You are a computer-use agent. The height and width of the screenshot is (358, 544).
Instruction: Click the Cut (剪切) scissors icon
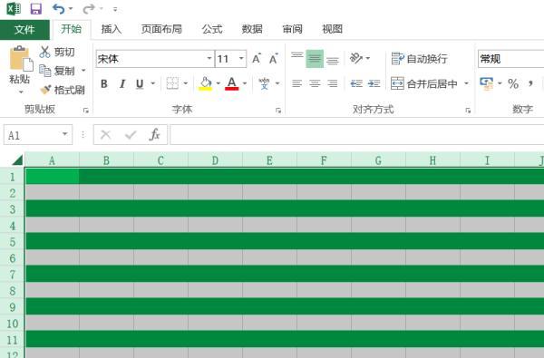coord(44,52)
